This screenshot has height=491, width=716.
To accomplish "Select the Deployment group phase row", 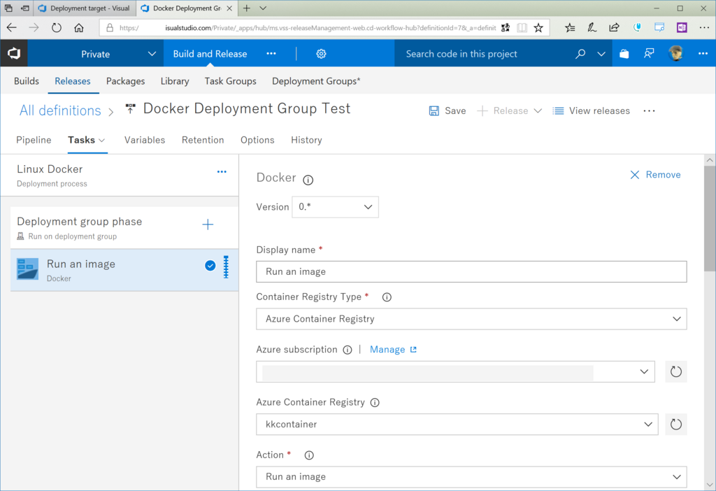I will (124, 228).
